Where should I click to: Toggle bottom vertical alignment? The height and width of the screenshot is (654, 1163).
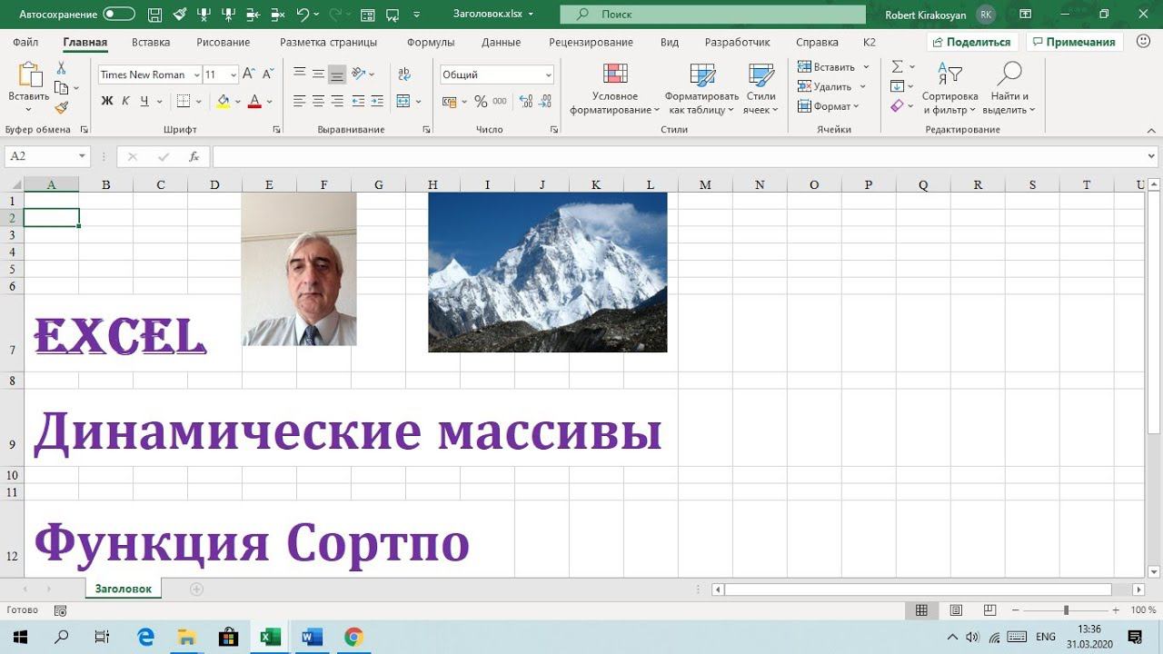[337, 74]
